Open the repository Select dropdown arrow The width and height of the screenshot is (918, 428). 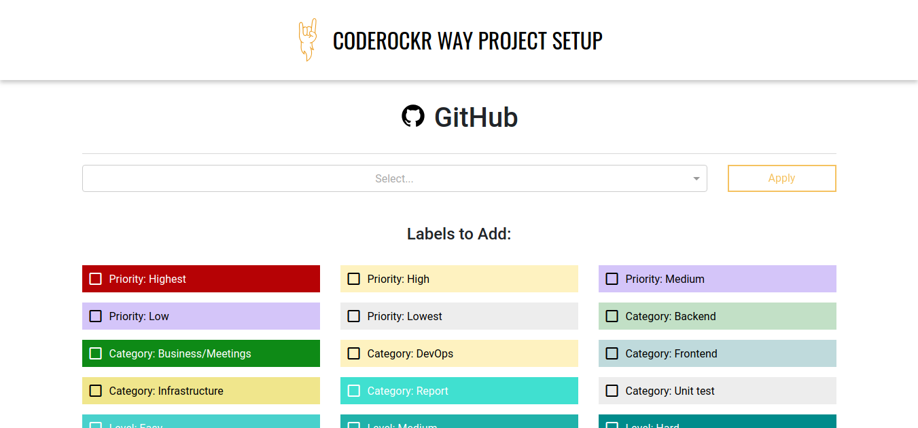pos(696,178)
